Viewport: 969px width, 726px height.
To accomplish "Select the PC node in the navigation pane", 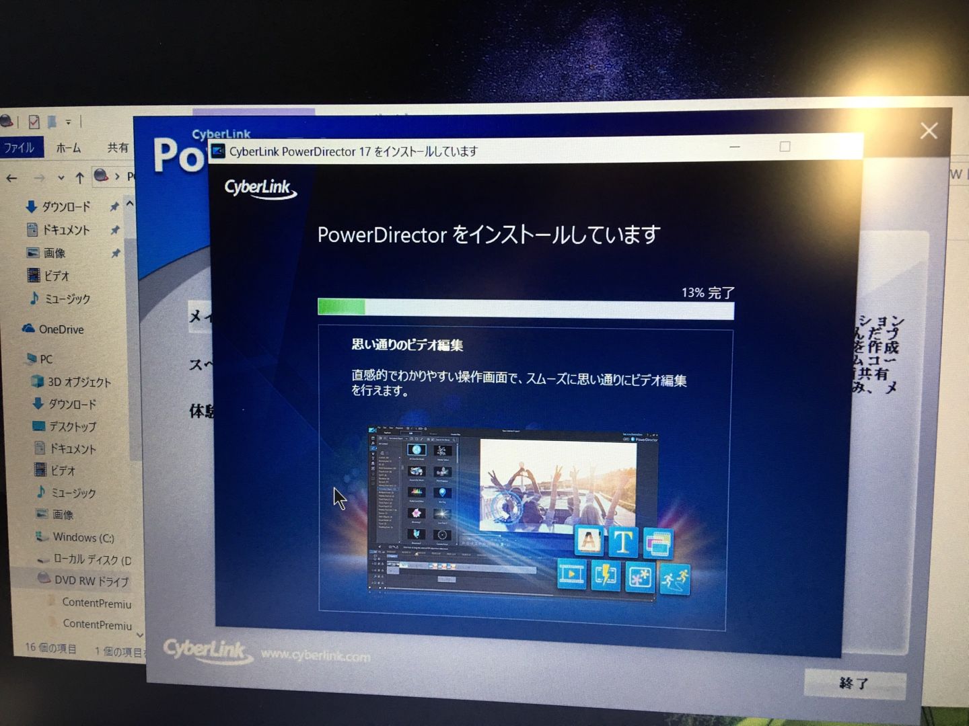I will [39, 359].
